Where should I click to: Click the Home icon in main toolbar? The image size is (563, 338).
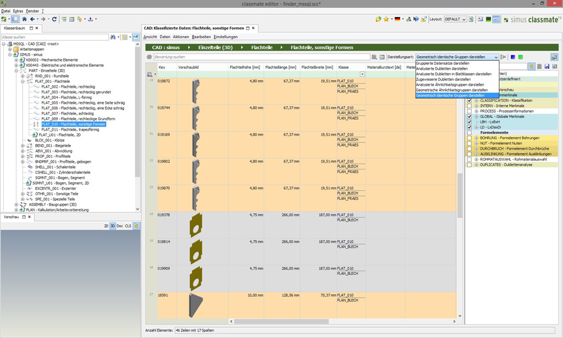tap(24, 19)
